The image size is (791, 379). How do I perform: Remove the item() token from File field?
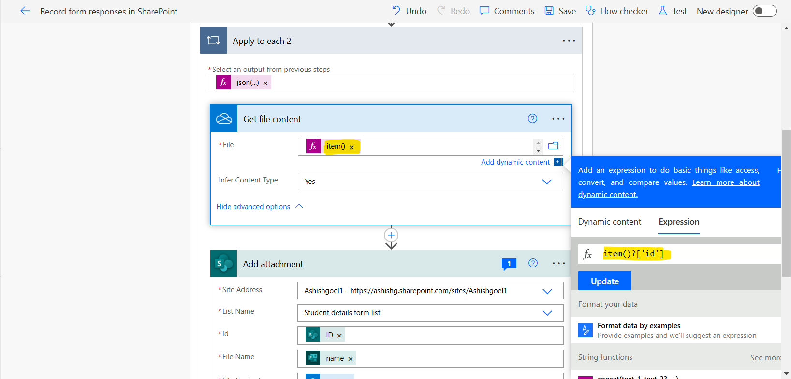[352, 147]
